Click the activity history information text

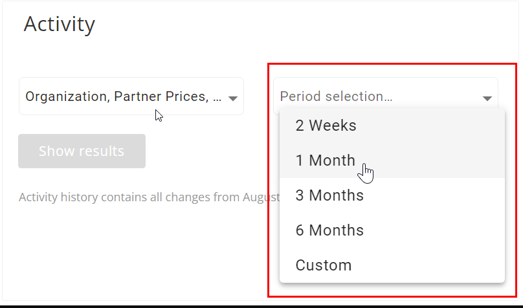149,197
